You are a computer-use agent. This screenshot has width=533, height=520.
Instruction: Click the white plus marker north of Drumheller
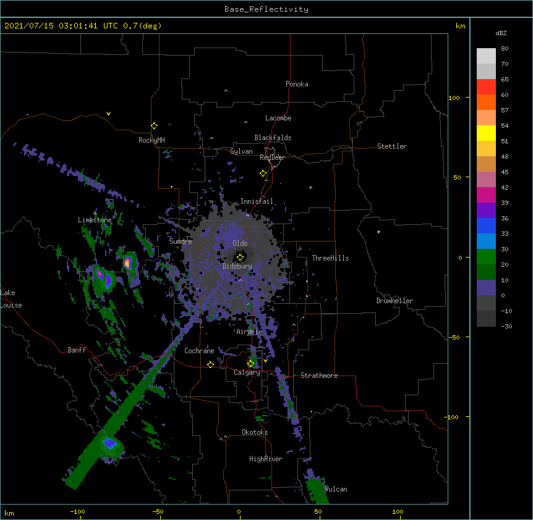tap(378, 232)
